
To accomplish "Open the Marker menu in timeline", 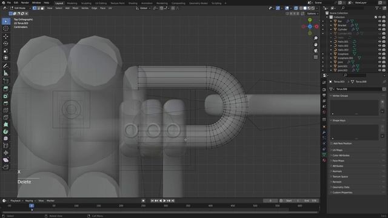I will tap(50, 200).
